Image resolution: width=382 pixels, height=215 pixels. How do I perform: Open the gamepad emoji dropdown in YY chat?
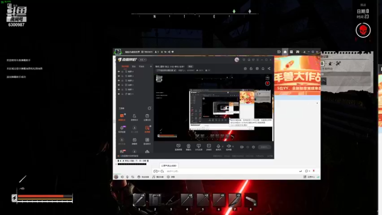(x=156, y=171)
